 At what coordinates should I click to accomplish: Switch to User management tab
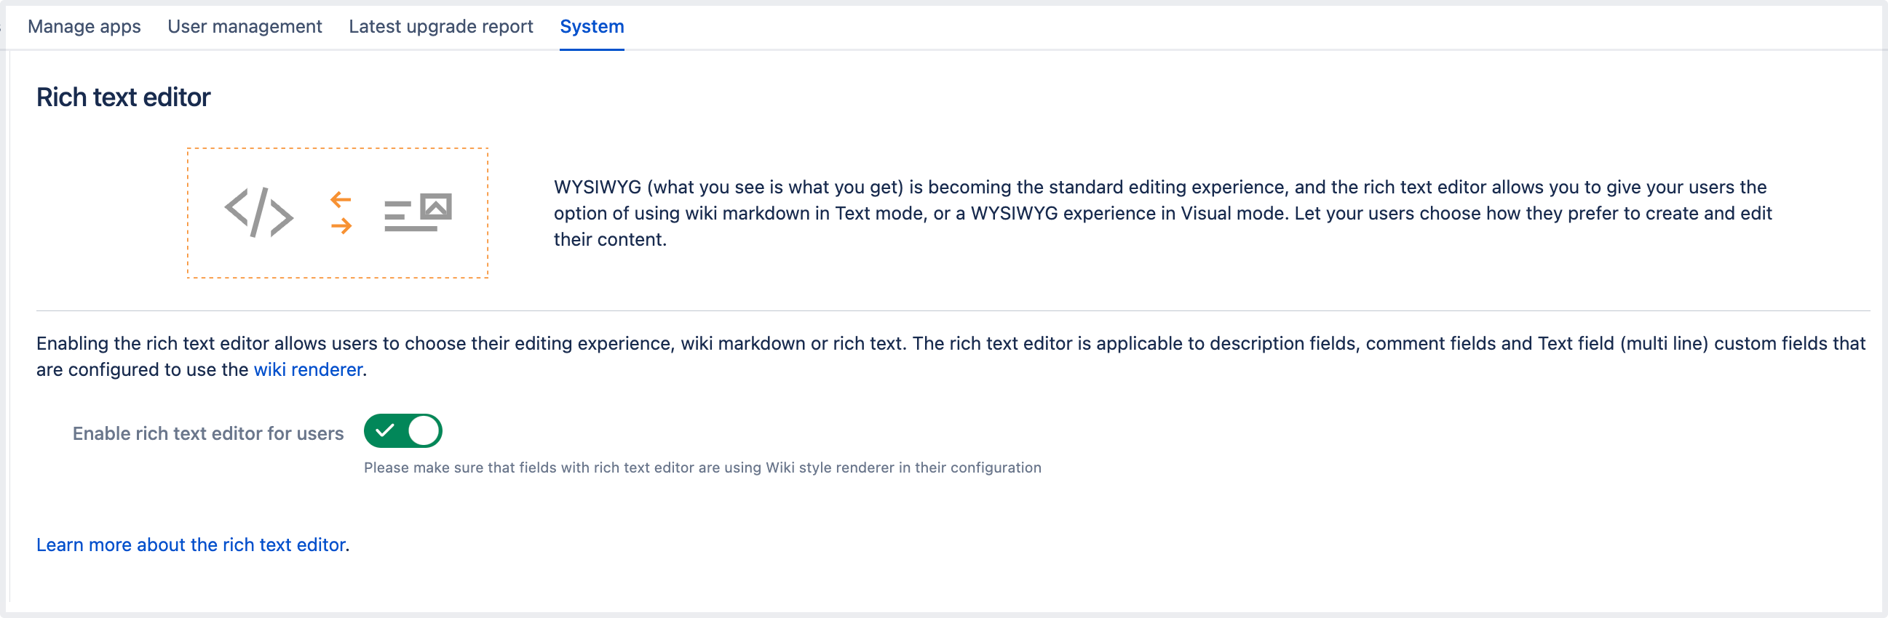pyautogui.click(x=244, y=26)
